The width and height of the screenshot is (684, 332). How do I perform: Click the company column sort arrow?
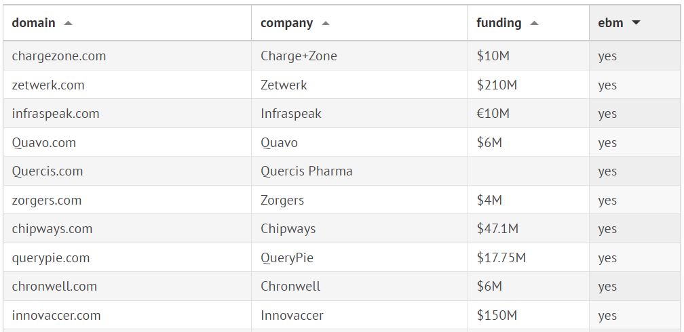pos(326,23)
